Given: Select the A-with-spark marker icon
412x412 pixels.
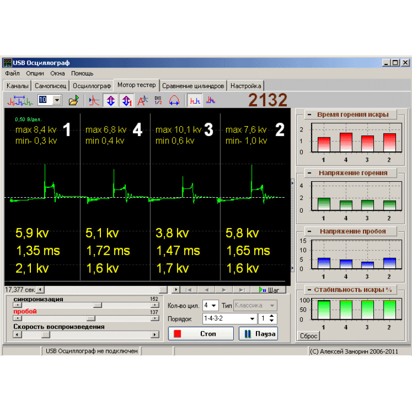Looking at the screenshot, I should 144,100.
